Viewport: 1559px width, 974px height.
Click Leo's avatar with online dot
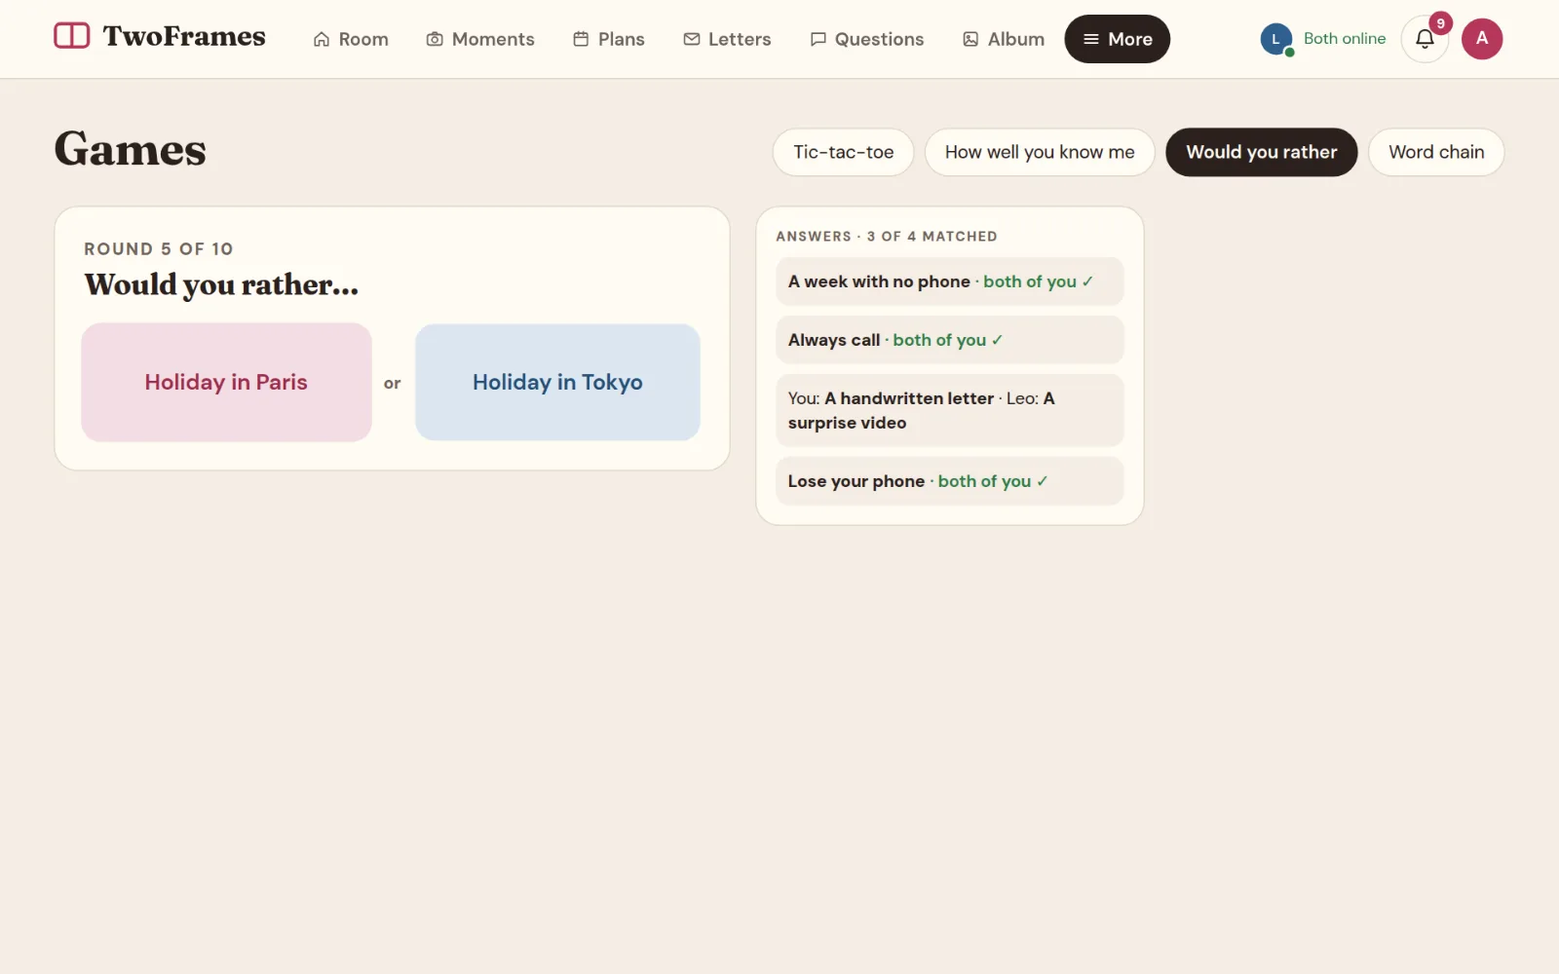point(1275,39)
